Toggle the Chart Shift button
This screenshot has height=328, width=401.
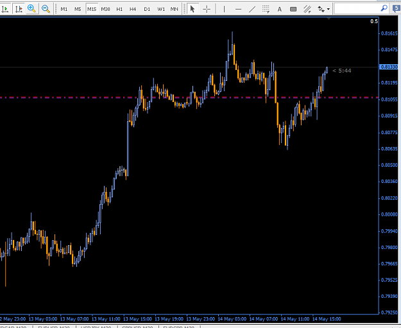tap(19, 9)
